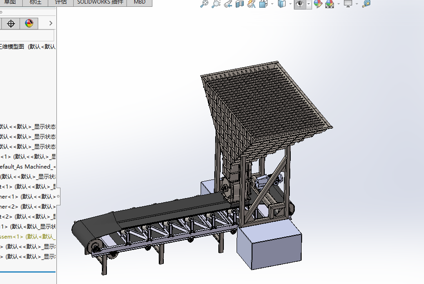Open the DisplayManager color wheel tab
The width and height of the screenshot is (424, 284).
click(29, 24)
